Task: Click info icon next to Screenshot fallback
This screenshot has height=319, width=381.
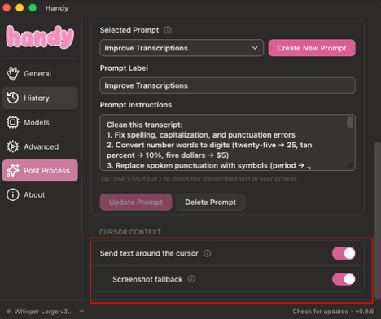Action: pyautogui.click(x=191, y=279)
